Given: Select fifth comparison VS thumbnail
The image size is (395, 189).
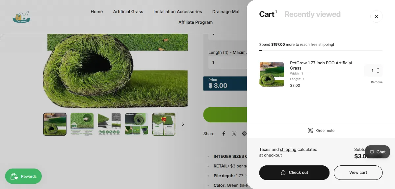Looking at the screenshot, I should (x=164, y=124).
